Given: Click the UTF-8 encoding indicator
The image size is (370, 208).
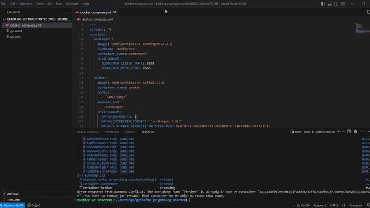Looking at the screenshot, I should pyautogui.click(x=334, y=206).
